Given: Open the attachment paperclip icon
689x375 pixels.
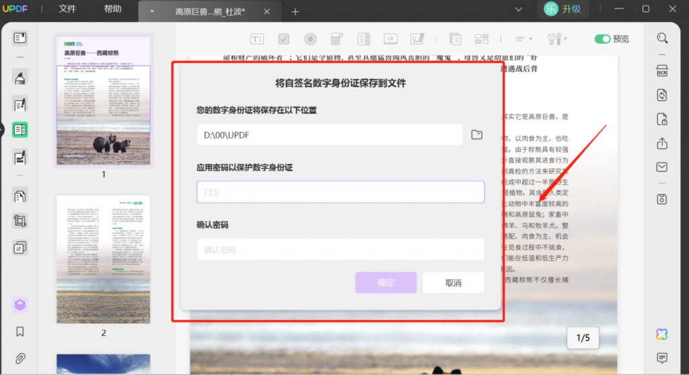Looking at the screenshot, I should tap(20, 358).
